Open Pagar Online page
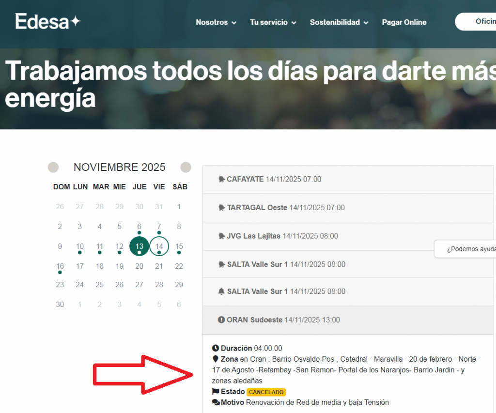 404,22
